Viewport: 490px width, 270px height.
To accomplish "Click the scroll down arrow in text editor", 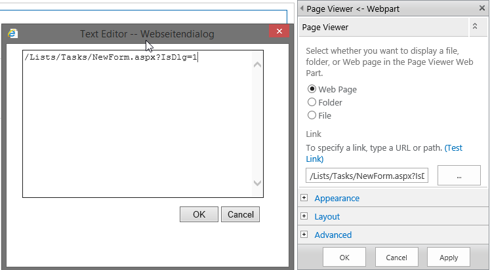I will click(x=257, y=183).
